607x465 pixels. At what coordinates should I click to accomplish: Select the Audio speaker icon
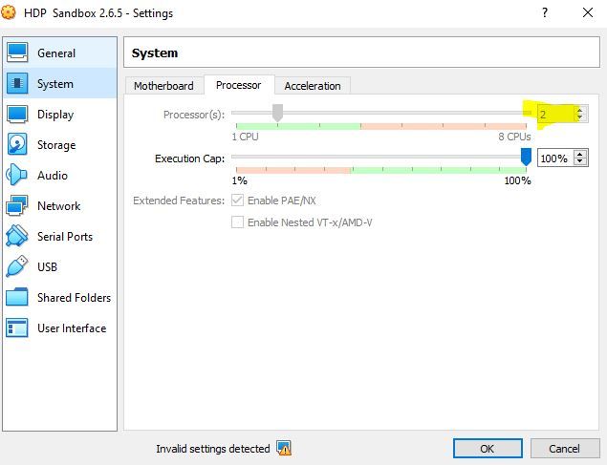(17, 176)
